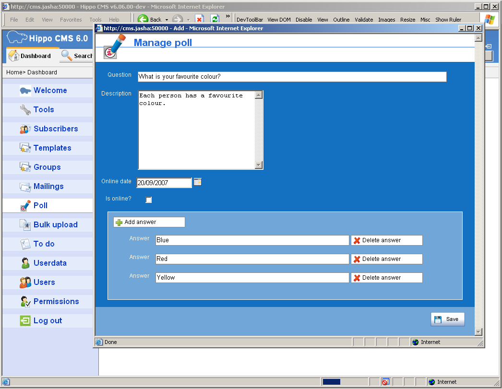Click the Log out icon

(25, 321)
